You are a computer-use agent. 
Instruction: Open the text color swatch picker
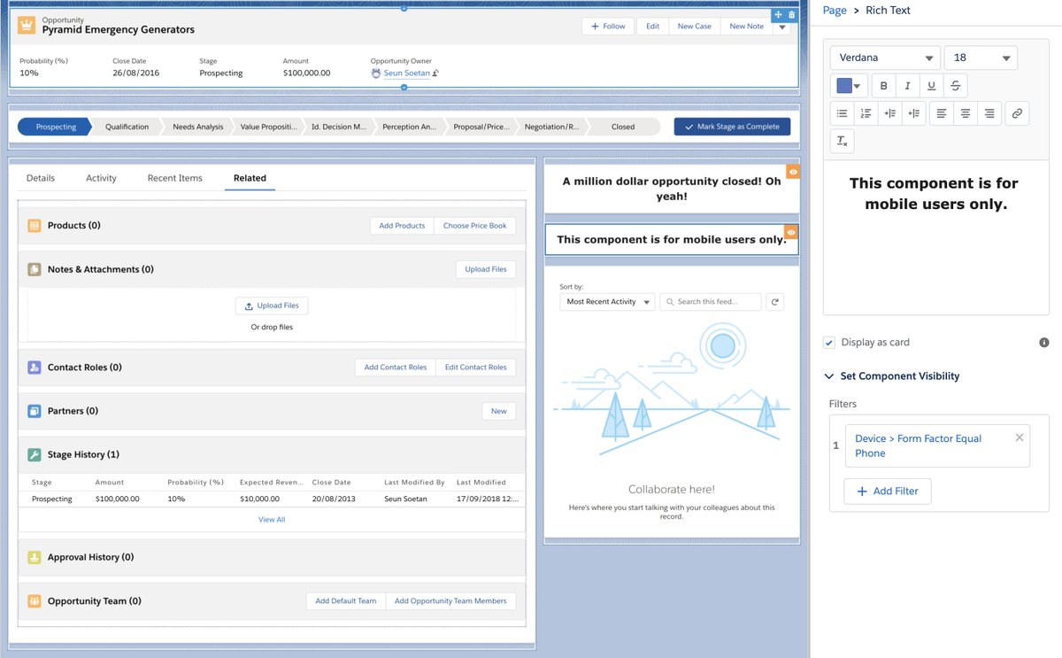846,83
